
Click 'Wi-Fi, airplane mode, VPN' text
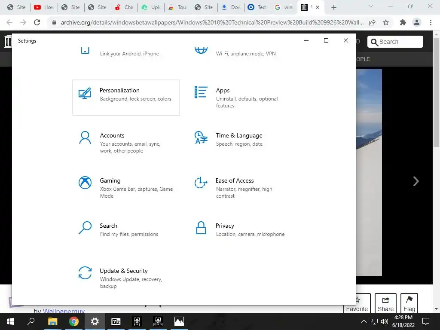246,54
